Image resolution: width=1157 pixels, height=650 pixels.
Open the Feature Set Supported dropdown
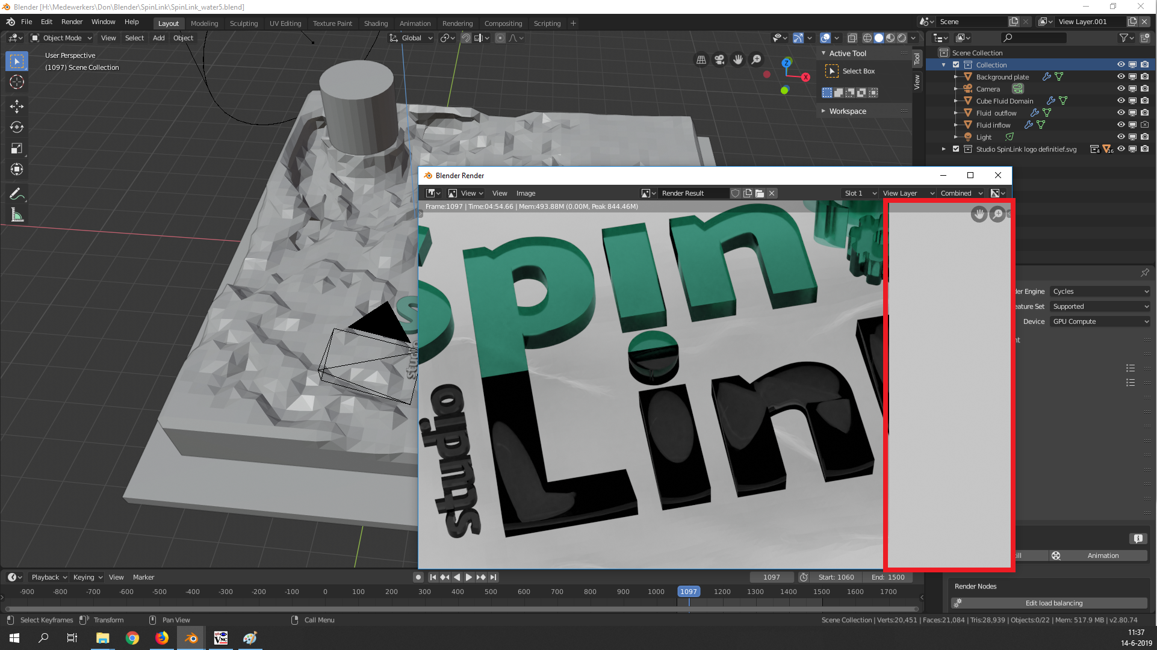tap(1100, 306)
